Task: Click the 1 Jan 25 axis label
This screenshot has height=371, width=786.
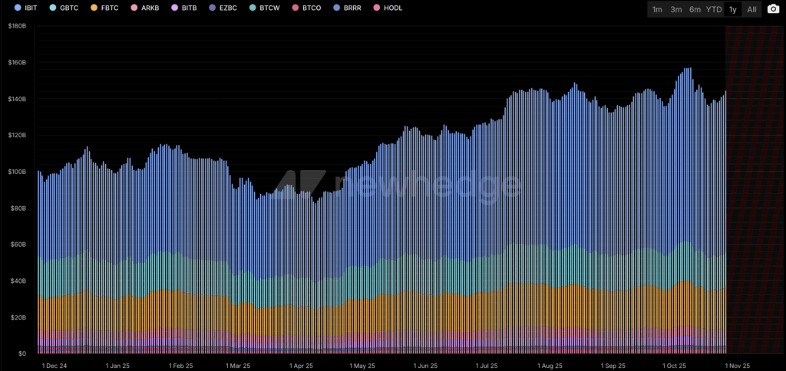Action: tap(118, 366)
